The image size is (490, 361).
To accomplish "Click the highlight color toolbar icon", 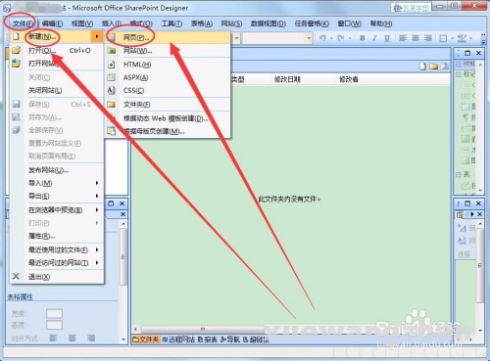I will pyautogui.click(x=462, y=38).
